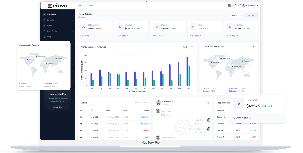Click the Export button

251,15
